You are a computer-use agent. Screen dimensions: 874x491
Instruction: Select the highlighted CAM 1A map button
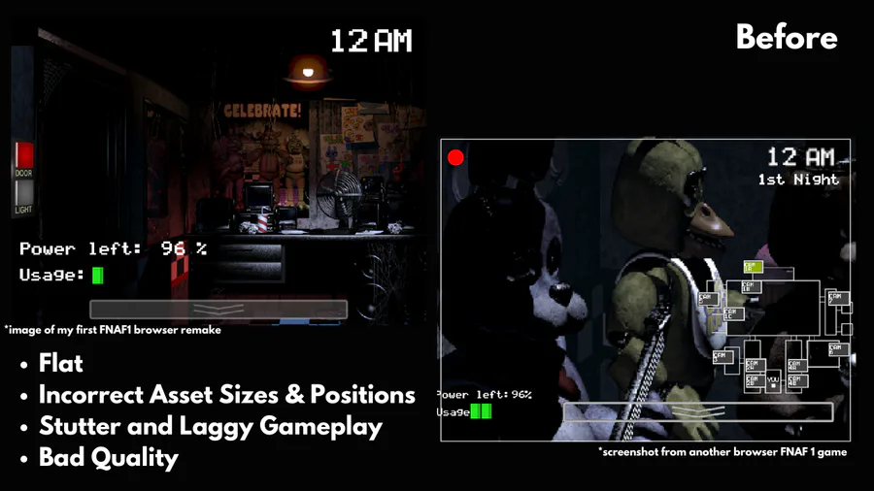753,267
